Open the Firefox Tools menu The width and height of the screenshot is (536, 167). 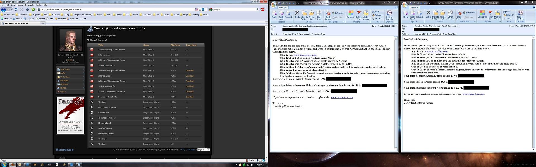point(38,5)
